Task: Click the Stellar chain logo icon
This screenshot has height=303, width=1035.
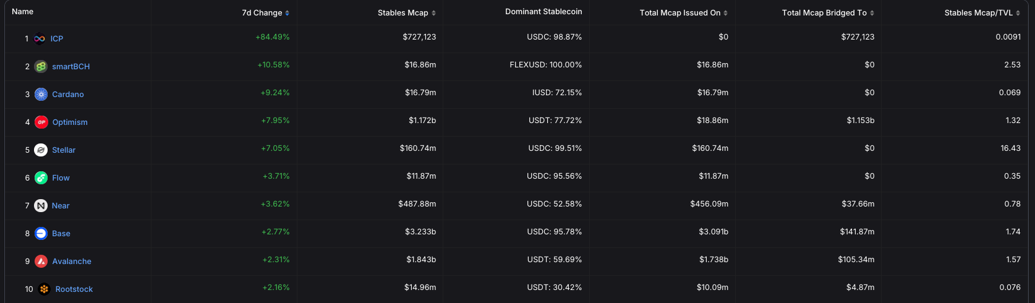Action: click(41, 150)
